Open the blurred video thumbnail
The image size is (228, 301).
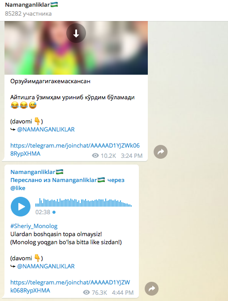76,48
